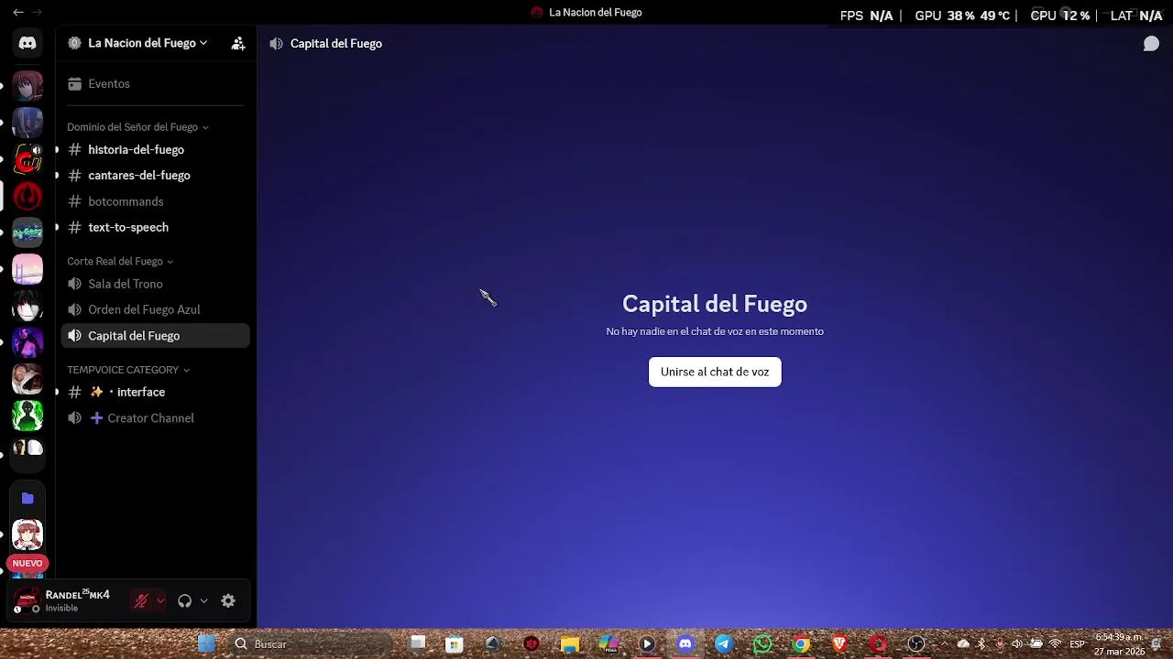Image resolution: width=1173 pixels, height=659 pixels.
Task: Open Brave browser from the taskbar
Action: (839, 644)
